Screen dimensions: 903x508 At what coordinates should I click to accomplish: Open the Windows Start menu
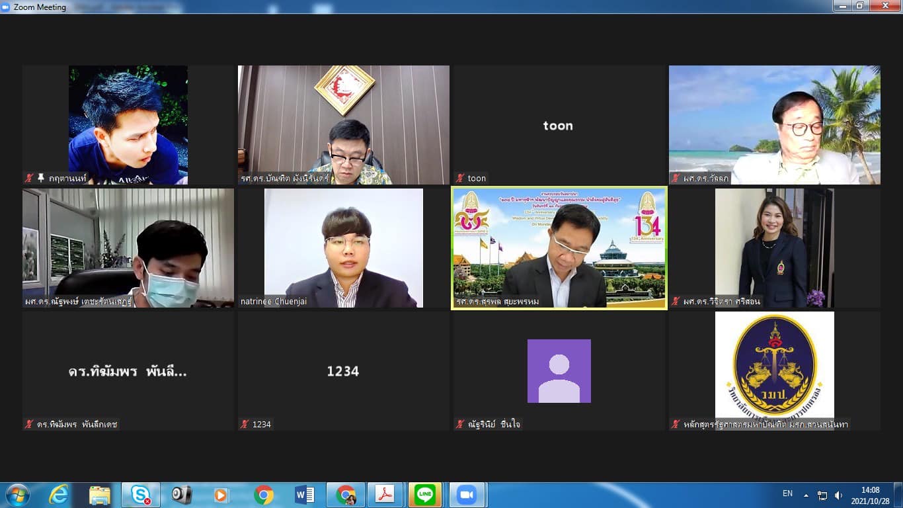click(17, 495)
